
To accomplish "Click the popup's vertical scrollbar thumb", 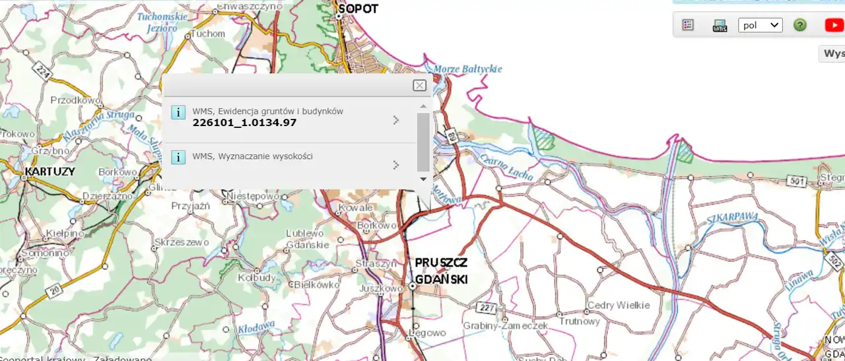I will 423,141.
